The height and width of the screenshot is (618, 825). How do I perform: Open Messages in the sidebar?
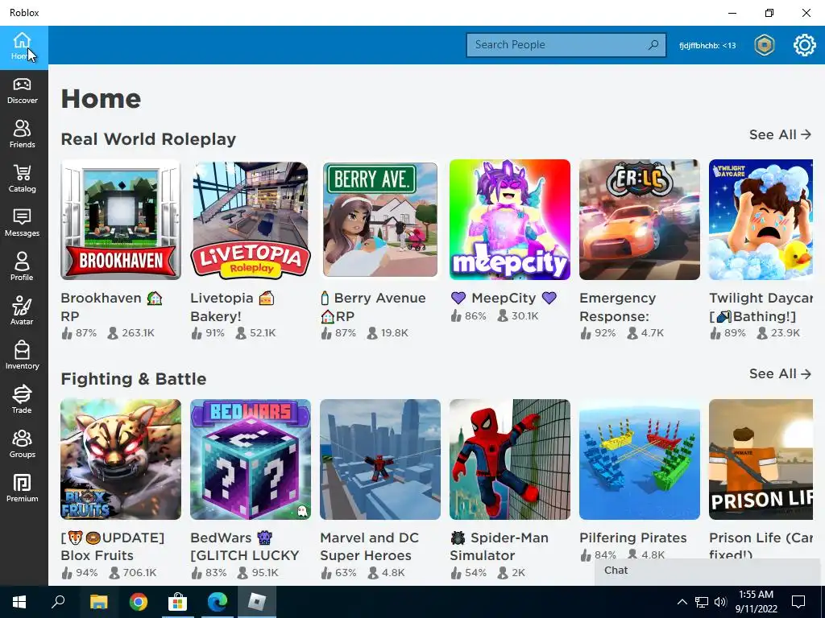pos(23,224)
